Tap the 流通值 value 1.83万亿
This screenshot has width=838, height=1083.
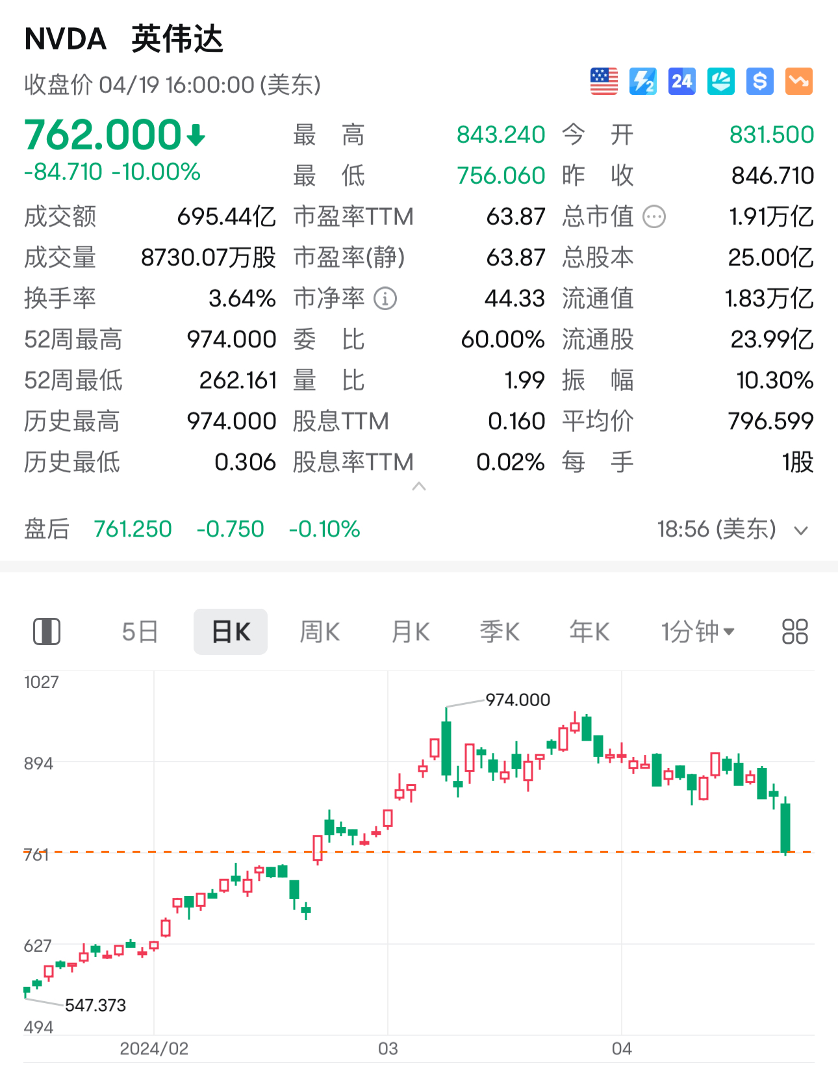pos(770,299)
